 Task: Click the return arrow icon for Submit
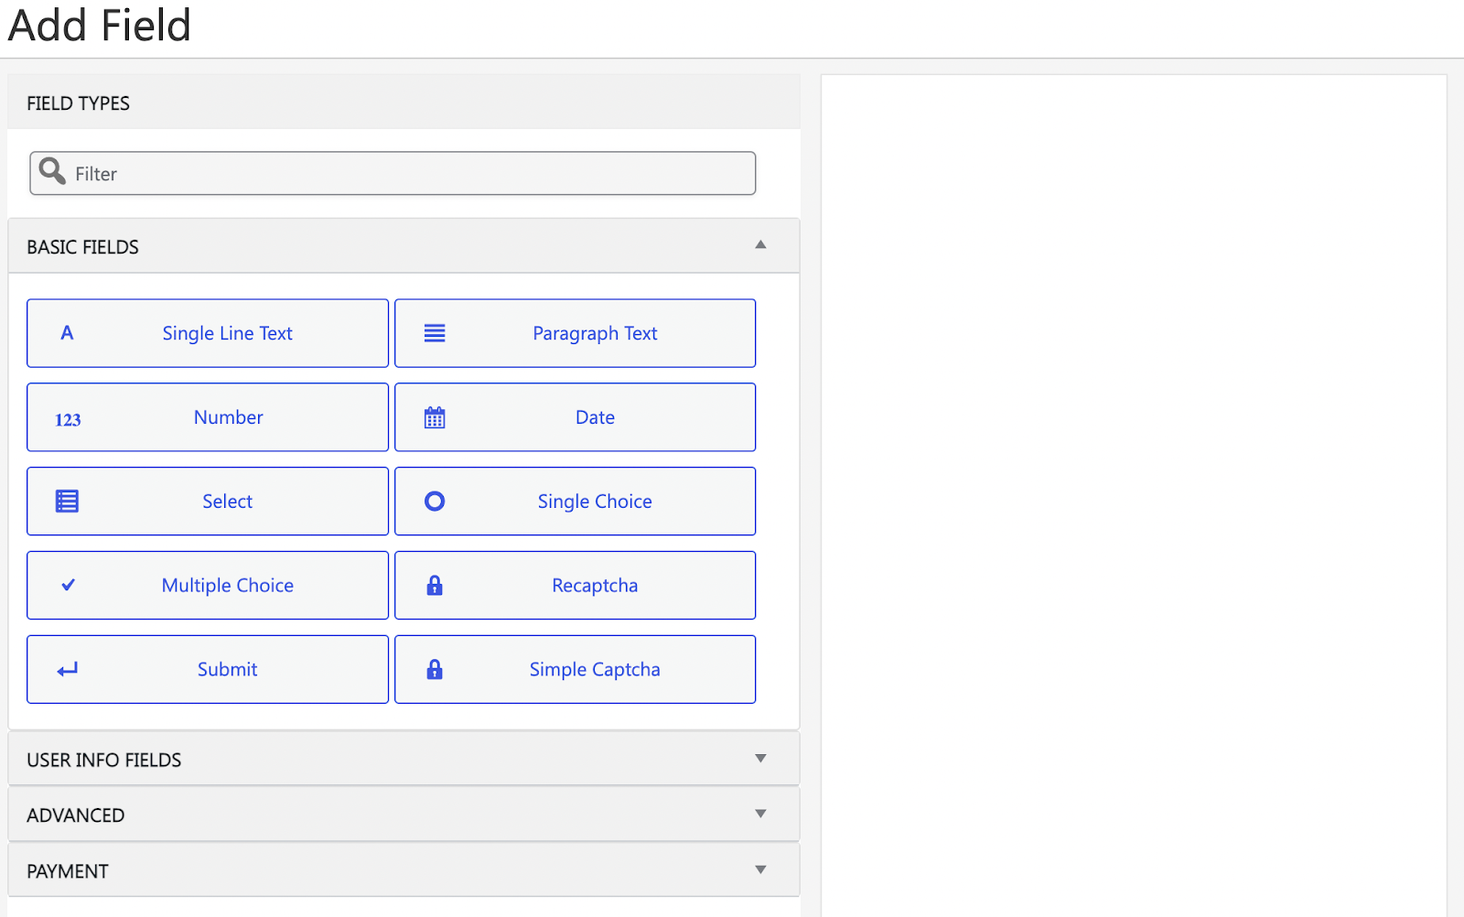tap(68, 670)
